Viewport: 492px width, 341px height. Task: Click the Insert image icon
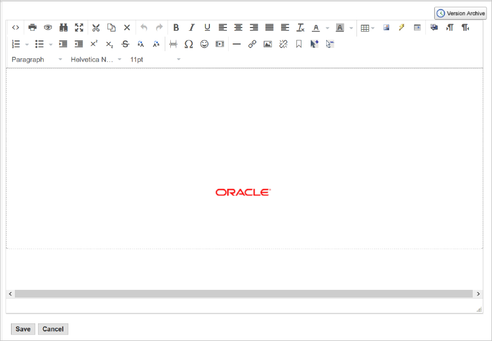coord(268,44)
